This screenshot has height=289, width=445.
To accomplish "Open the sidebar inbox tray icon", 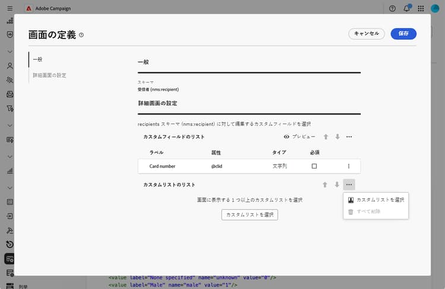I will [x=10, y=94].
